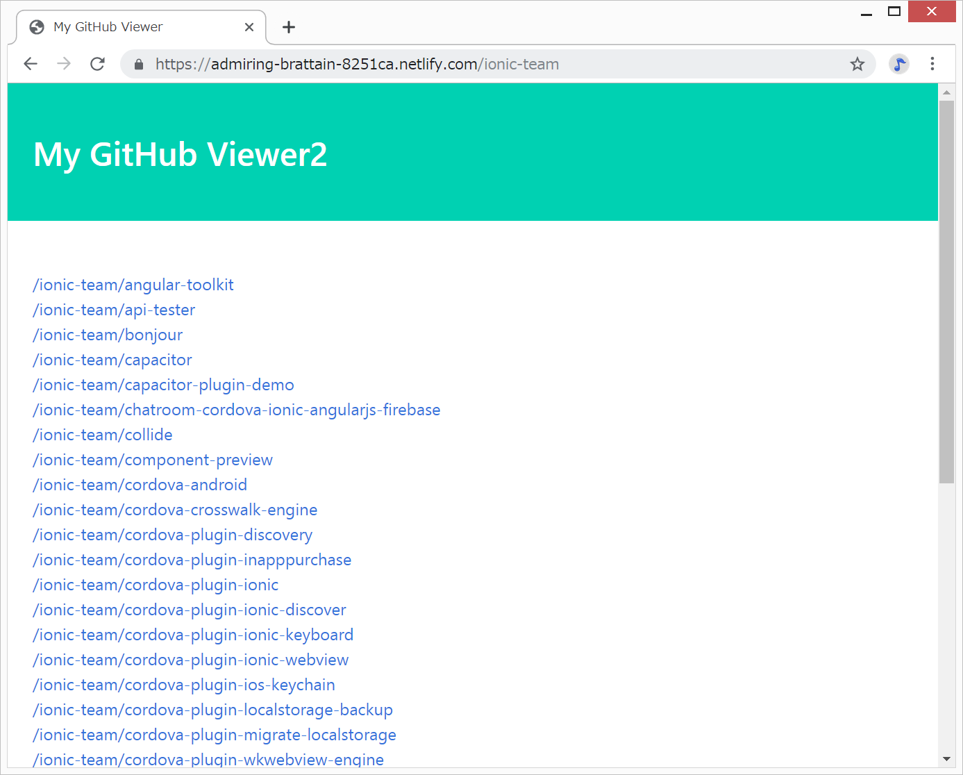963x775 pixels.
Task: Open /ionic-team/angular-toolkit link
Action: 133,285
